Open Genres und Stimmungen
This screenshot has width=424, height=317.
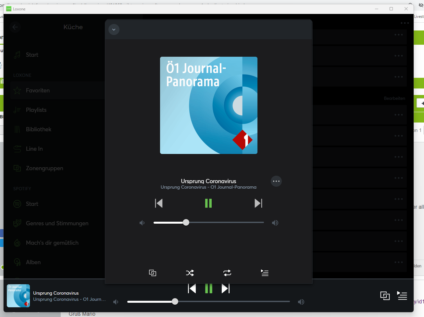tap(57, 223)
